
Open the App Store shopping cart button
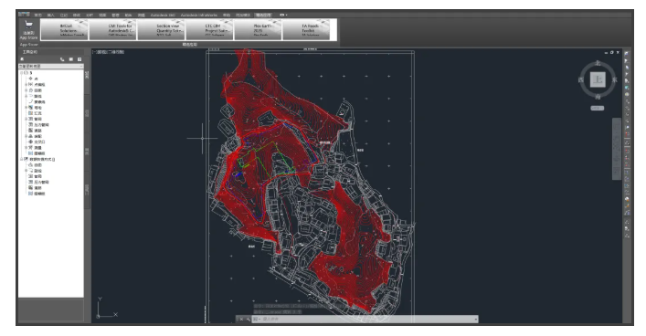[28, 30]
